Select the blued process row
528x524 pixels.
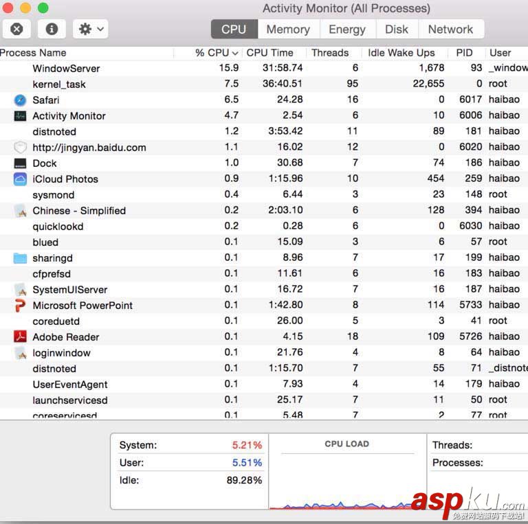pos(264,242)
